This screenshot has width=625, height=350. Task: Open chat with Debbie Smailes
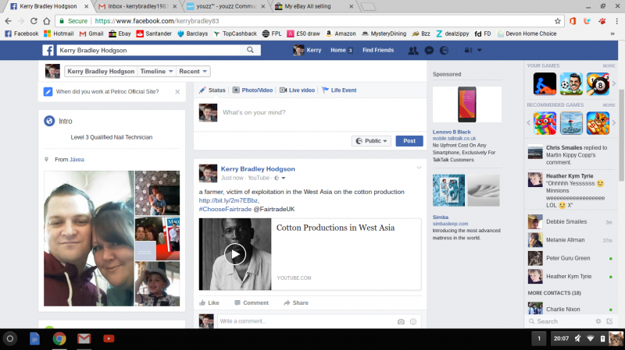(x=570, y=221)
